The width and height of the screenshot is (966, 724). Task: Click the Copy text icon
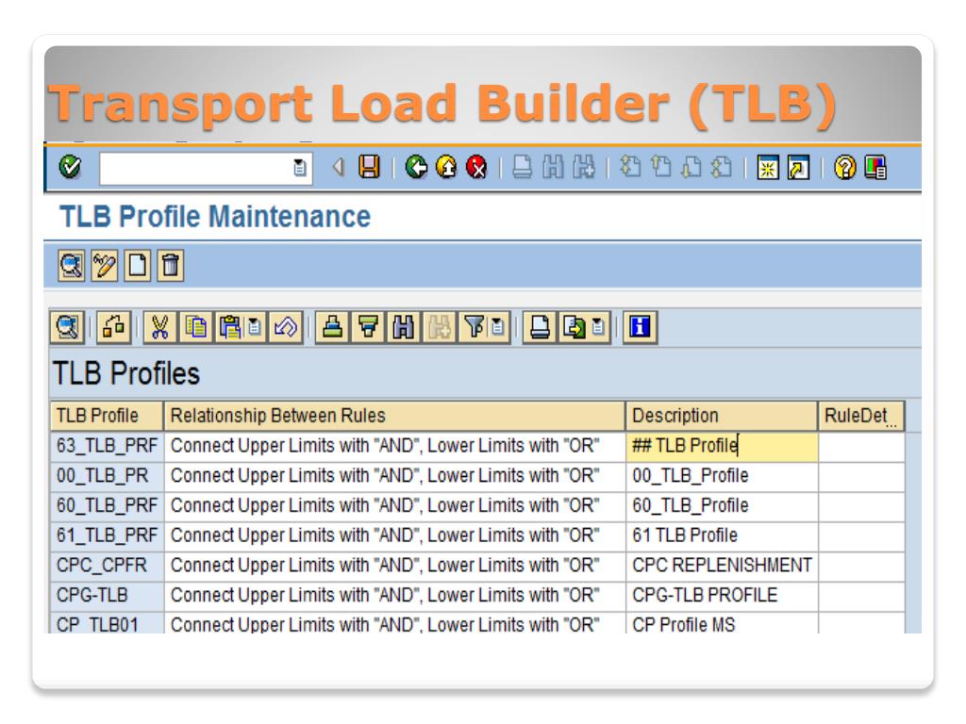pyautogui.click(x=196, y=327)
